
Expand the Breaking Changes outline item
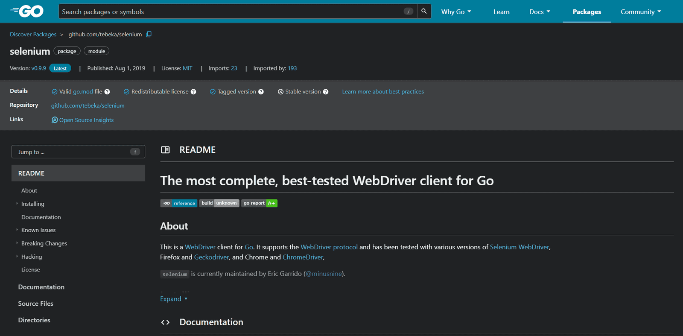pos(17,243)
